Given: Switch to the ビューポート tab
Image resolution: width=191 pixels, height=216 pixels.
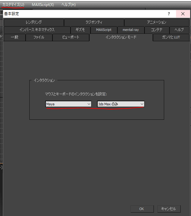Looking at the screenshot, I should pyautogui.click(x=71, y=37).
